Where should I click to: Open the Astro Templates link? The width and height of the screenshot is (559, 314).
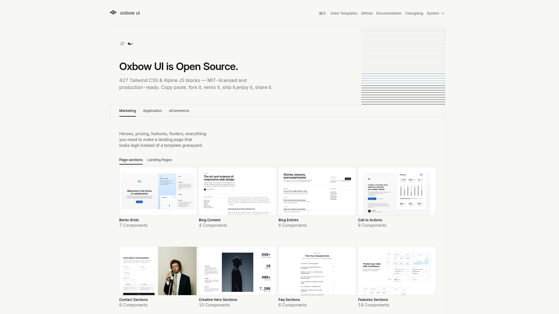[344, 13]
